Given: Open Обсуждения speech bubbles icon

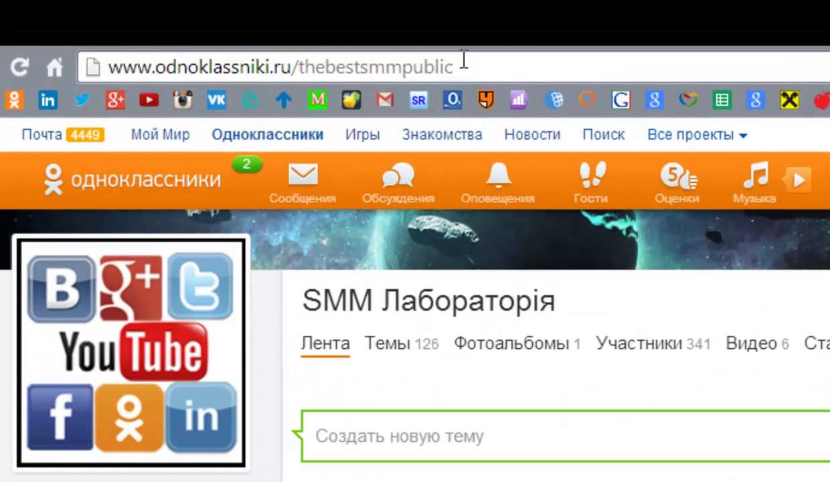Looking at the screenshot, I should click(x=398, y=182).
